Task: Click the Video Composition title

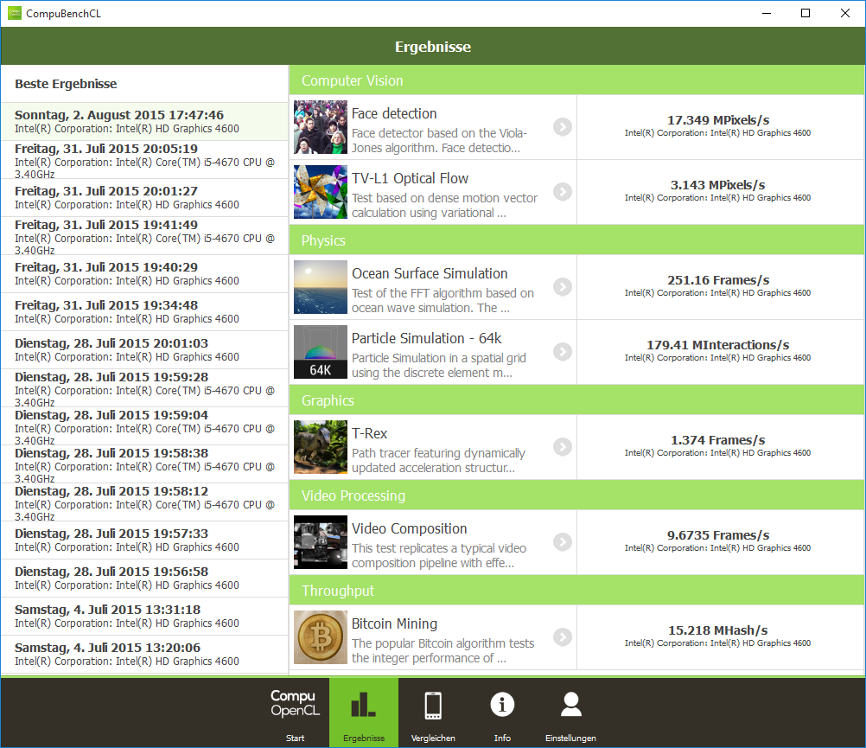Action: [x=410, y=528]
